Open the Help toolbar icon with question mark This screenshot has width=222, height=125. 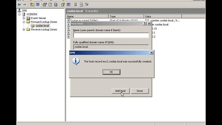(63, 5)
